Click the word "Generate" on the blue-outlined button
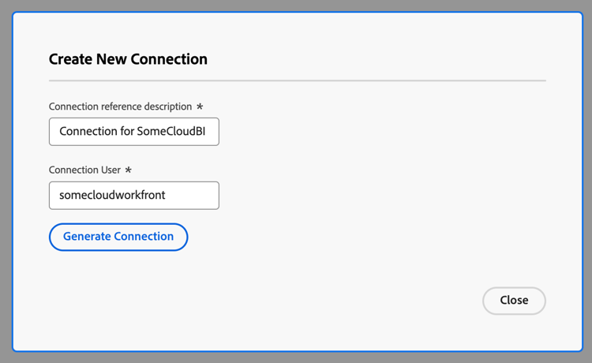 pyautogui.click(x=87, y=237)
